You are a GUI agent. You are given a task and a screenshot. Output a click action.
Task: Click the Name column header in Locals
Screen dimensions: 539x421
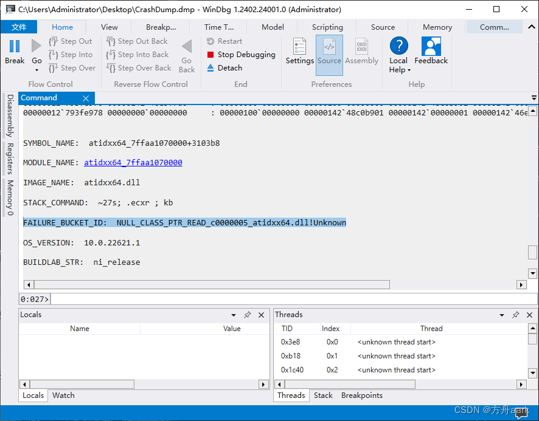pyautogui.click(x=80, y=329)
